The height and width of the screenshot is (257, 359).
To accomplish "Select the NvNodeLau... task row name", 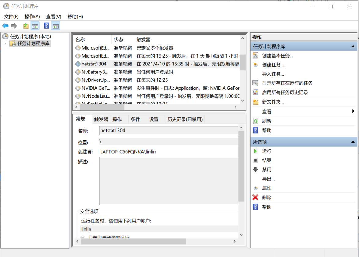I will click(96, 96).
